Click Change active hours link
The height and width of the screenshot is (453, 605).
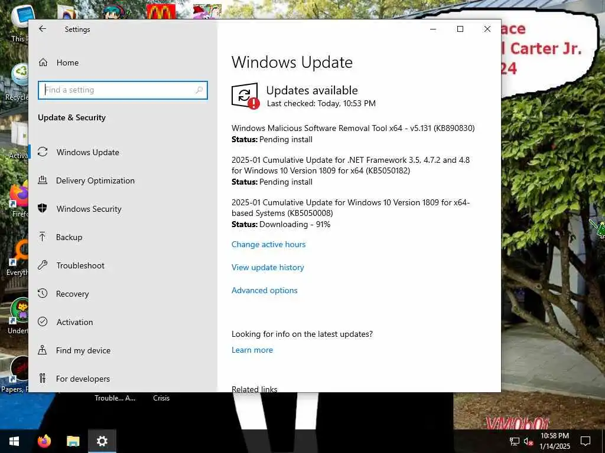[269, 244]
